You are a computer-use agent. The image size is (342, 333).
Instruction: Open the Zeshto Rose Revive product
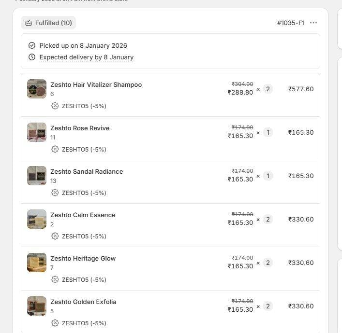click(80, 128)
